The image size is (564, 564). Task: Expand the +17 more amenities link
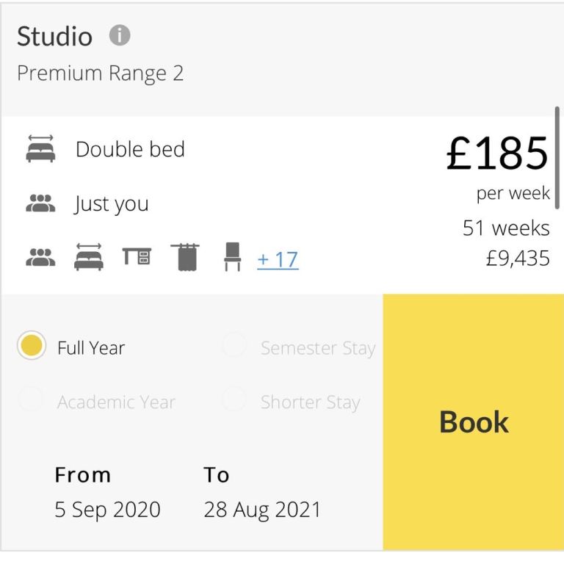click(x=278, y=260)
